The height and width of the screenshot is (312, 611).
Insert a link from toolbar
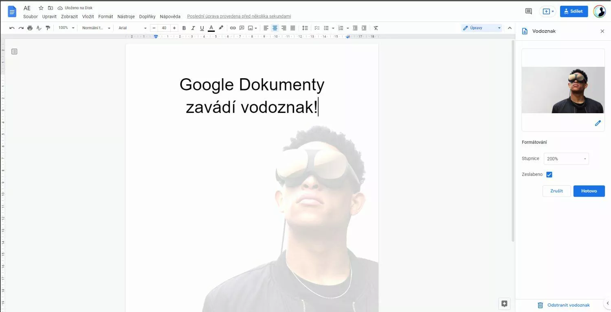point(233,28)
